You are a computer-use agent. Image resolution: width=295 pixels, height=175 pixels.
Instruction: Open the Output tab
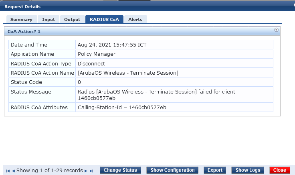click(72, 19)
